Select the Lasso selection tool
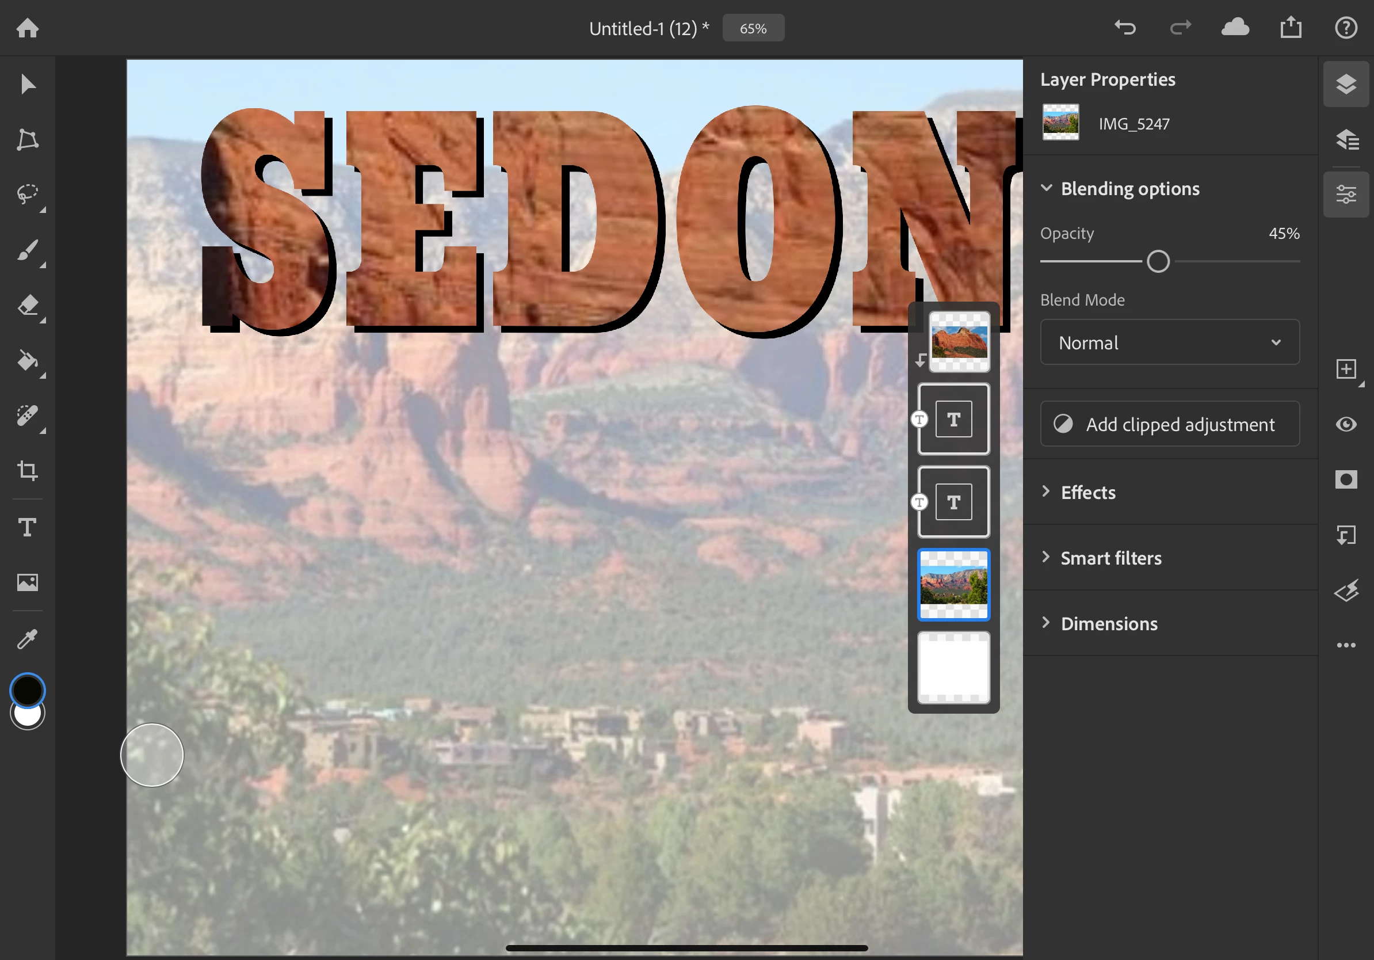Screen dimensions: 1374x960 (x=28, y=194)
